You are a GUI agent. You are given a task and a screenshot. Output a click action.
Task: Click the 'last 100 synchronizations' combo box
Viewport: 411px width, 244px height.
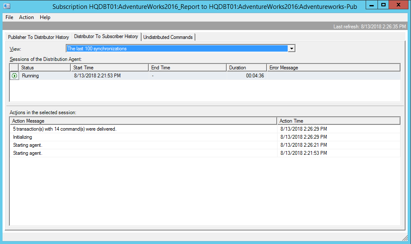pyautogui.click(x=177, y=49)
